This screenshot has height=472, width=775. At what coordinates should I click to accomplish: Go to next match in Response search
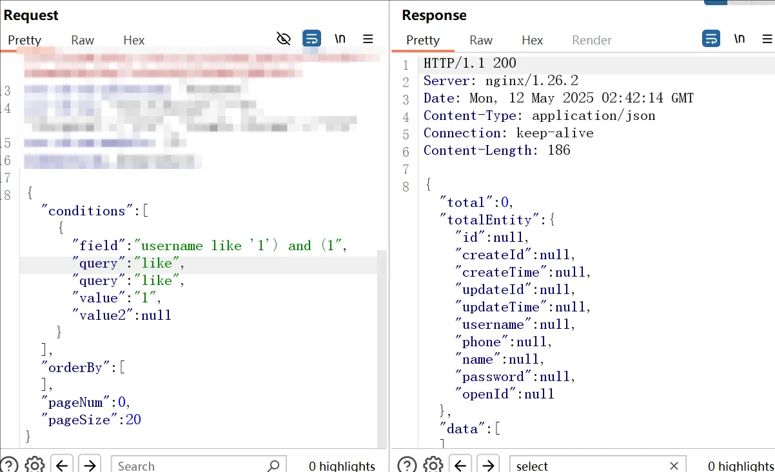pos(488,465)
